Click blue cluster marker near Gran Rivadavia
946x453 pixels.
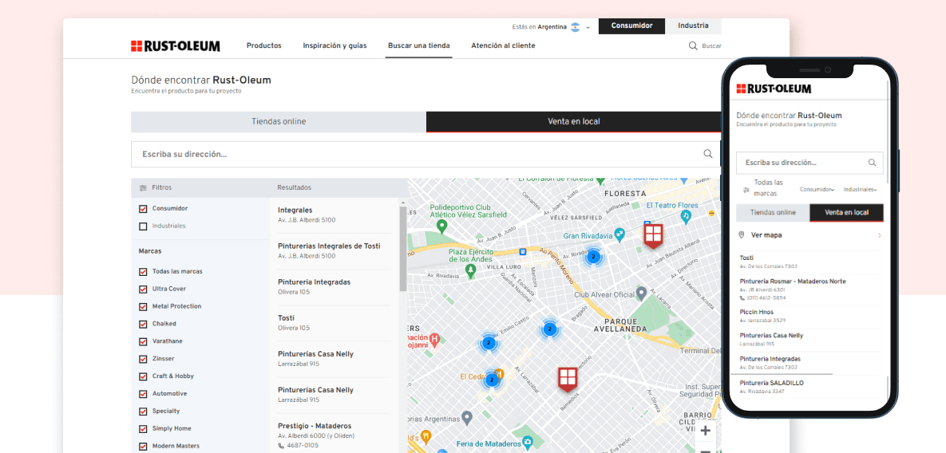[x=593, y=257]
